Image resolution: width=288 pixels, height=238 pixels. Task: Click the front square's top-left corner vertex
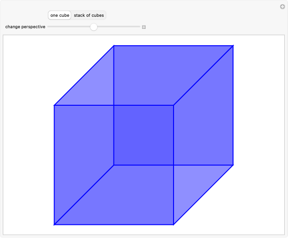(x=54, y=105)
